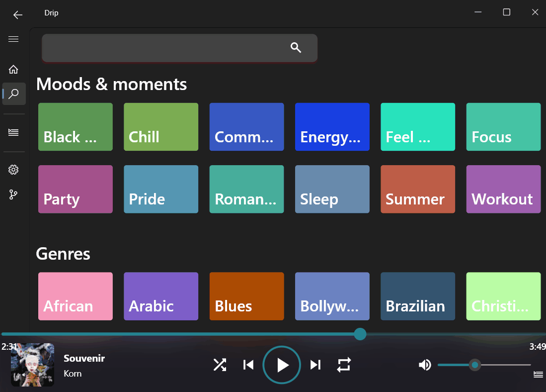Open the Comm... mood tile

tap(247, 127)
